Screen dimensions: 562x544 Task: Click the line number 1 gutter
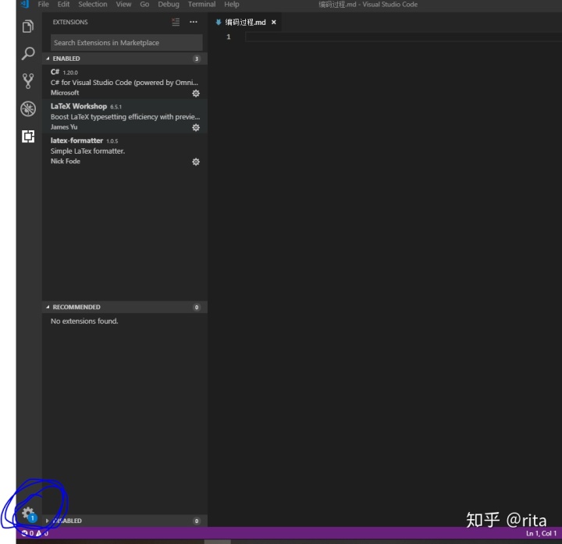coord(229,37)
